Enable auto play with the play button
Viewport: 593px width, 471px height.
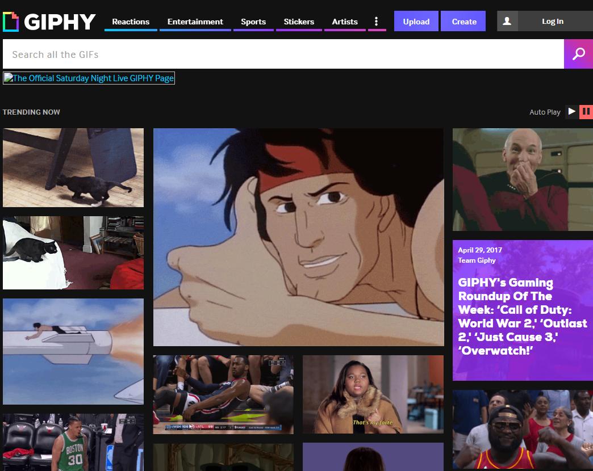[571, 112]
